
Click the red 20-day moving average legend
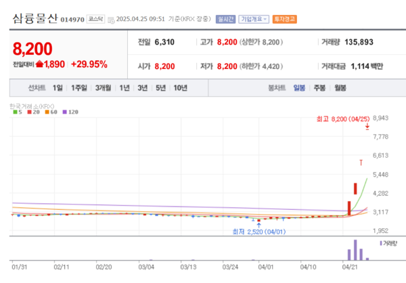point(33,112)
